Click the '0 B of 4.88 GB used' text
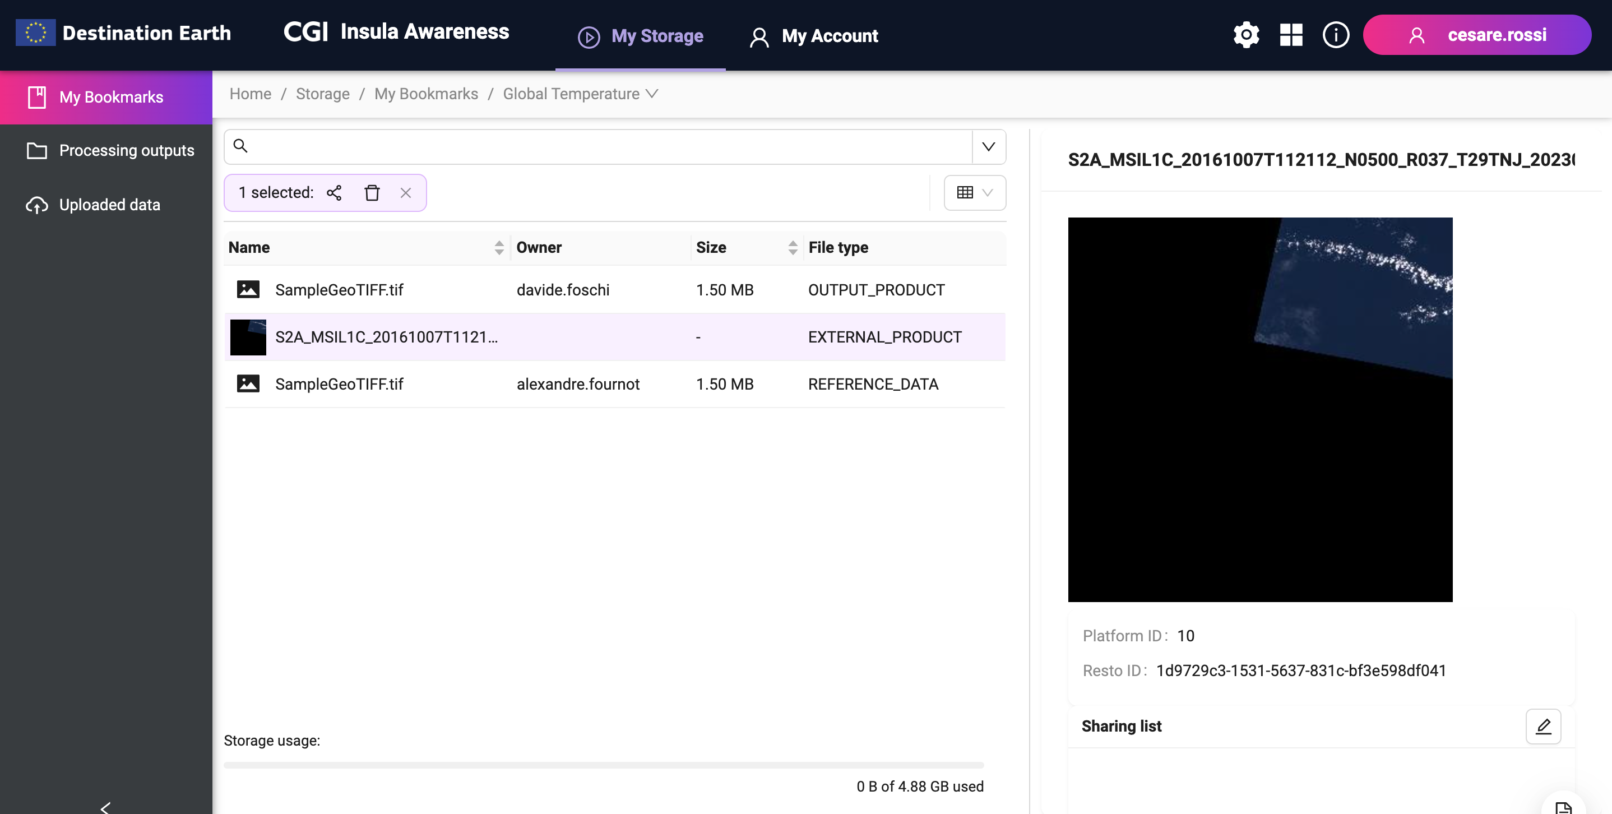 [x=920, y=787]
